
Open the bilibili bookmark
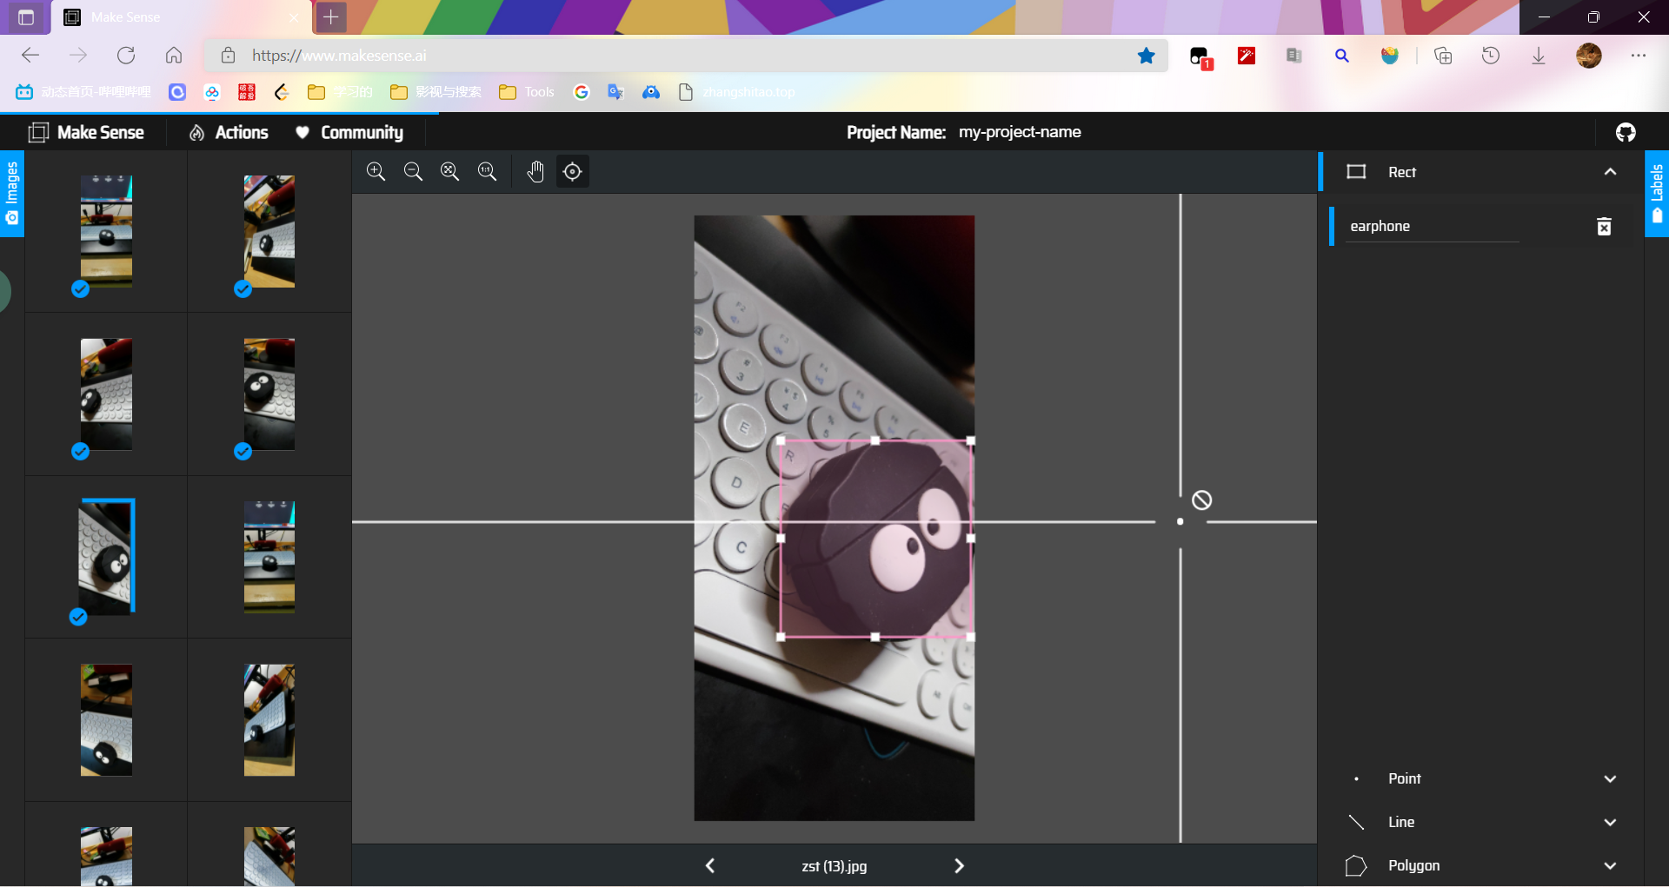(83, 92)
